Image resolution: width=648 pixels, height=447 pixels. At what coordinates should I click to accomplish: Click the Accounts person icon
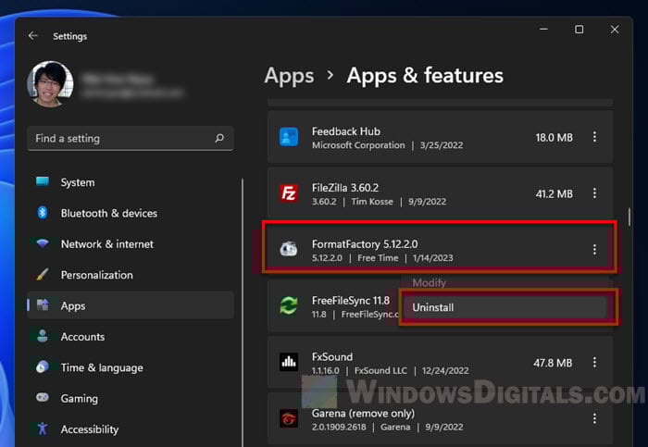point(43,336)
